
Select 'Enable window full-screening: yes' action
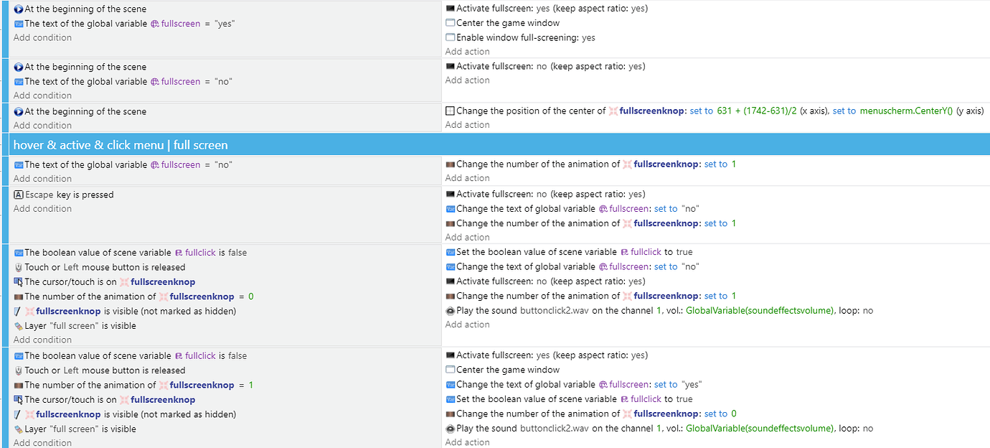point(520,37)
